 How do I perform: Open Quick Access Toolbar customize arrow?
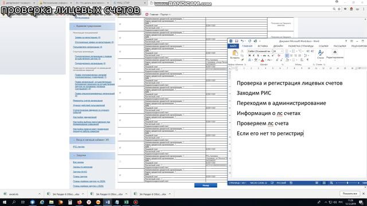coord(260,41)
